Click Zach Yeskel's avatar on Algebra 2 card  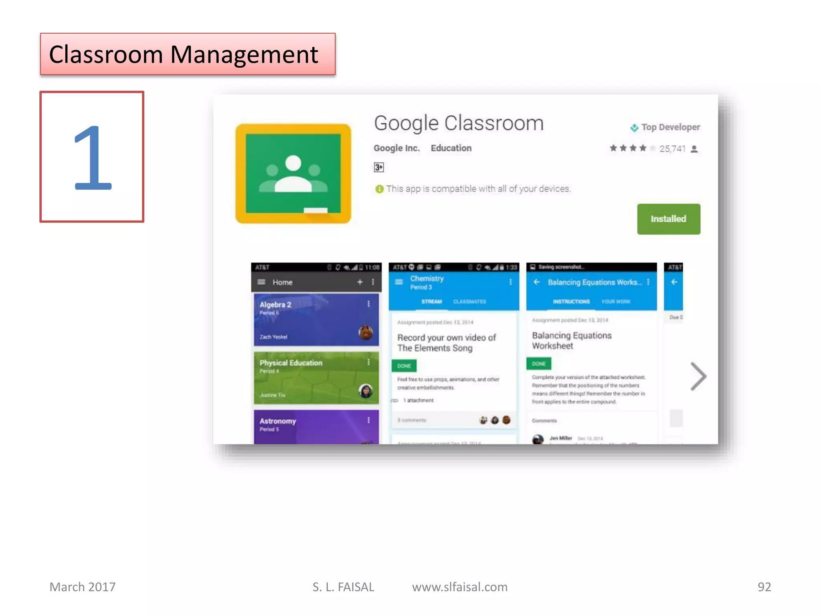(366, 332)
